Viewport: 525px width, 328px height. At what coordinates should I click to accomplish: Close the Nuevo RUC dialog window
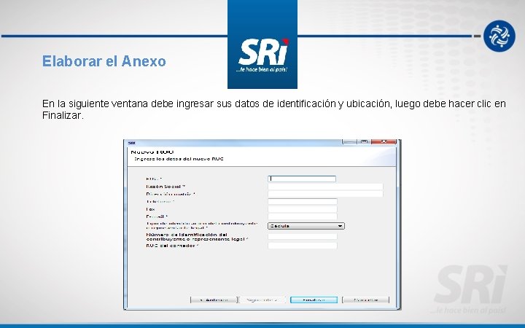click(x=384, y=141)
